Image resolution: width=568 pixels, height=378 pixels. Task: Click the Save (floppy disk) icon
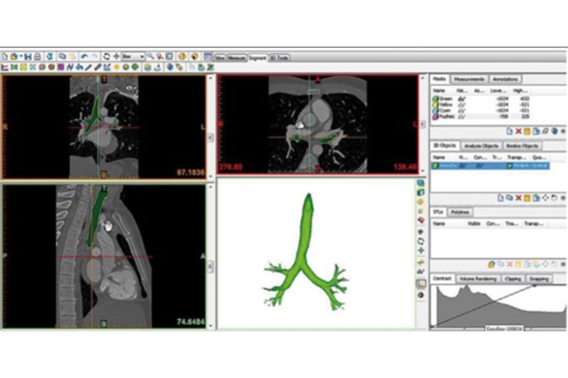coord(28,57)
